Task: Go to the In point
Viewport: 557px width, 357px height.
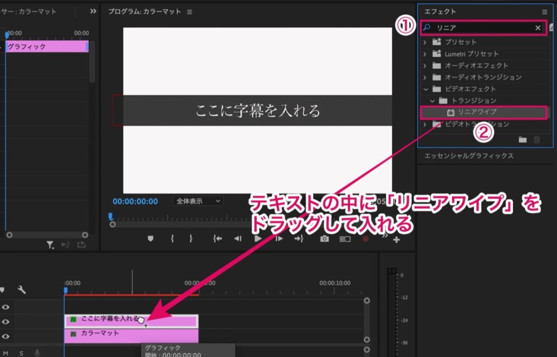Action: [218, 239]
